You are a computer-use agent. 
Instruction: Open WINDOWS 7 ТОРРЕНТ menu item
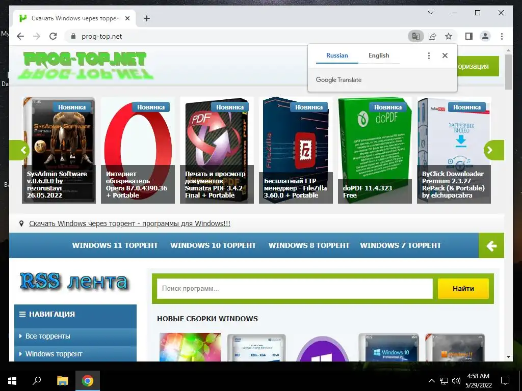click(401, 245)
